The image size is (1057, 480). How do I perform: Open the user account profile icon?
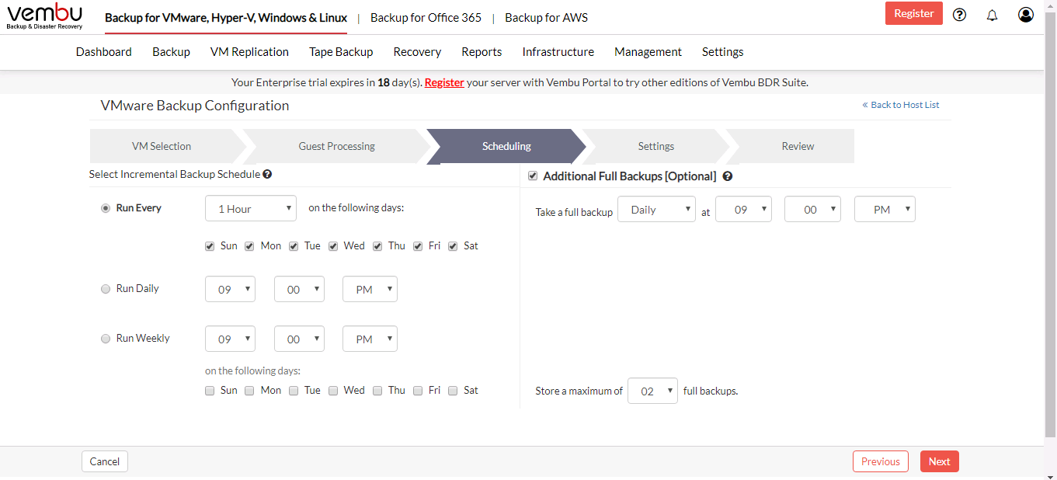pyautogui.click(x=1026, y=15)
